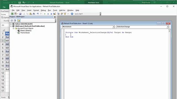Open the Help menu
The width and height of the screenshot is (177, 99).
77,10
